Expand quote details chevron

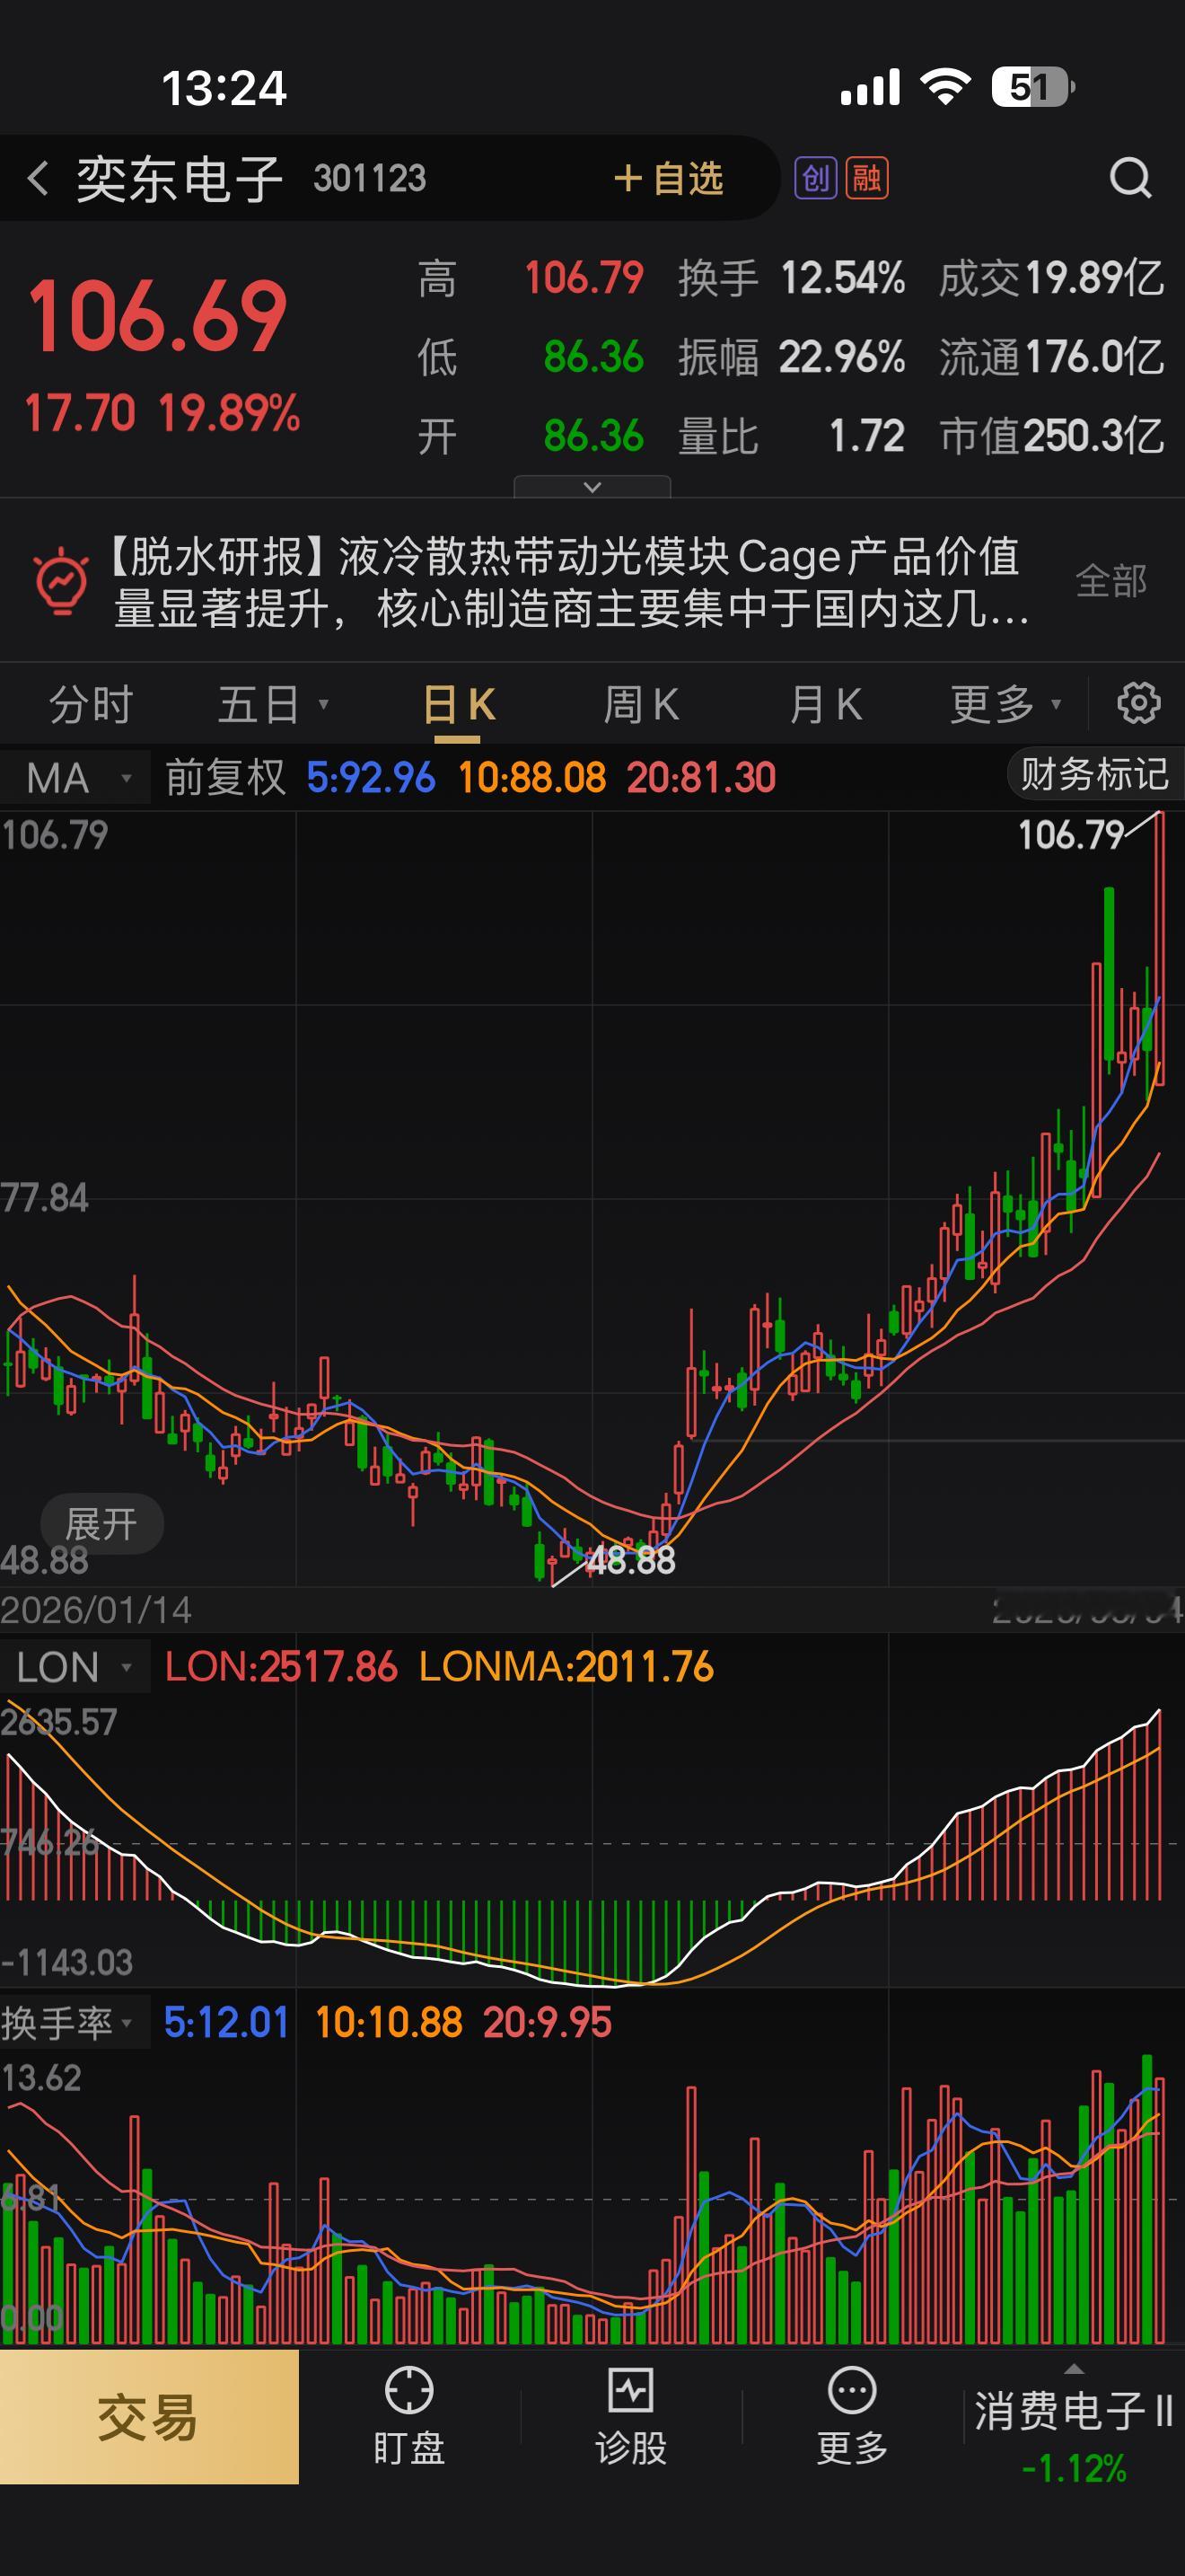(x=592, y=487)
